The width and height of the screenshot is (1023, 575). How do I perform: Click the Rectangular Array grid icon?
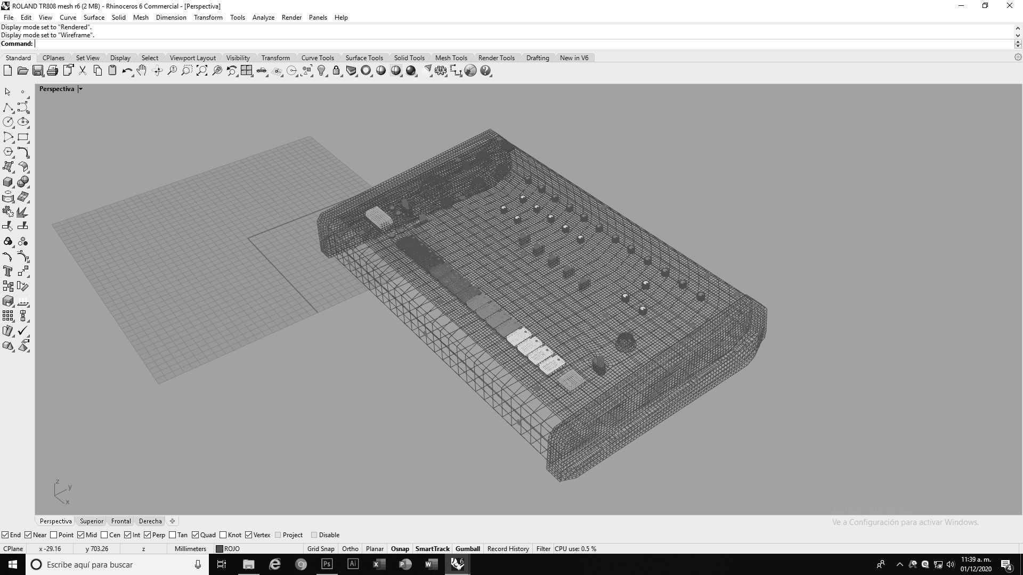8,316
